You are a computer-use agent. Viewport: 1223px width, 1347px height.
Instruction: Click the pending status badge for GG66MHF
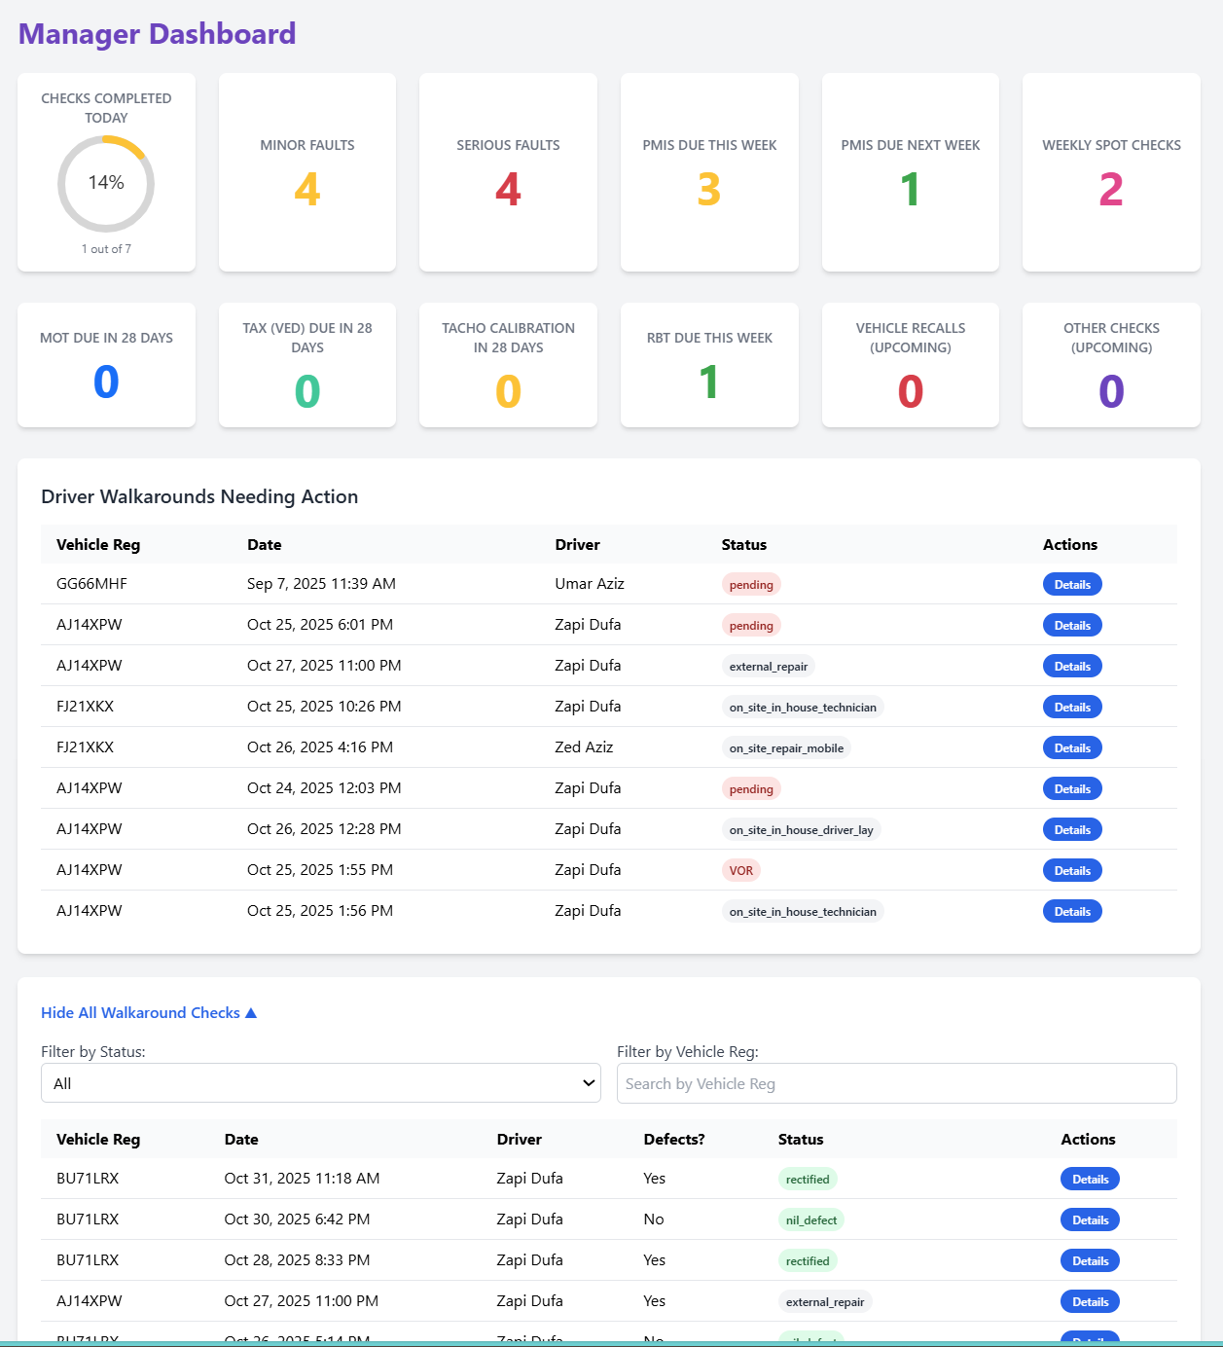(750, 584)
